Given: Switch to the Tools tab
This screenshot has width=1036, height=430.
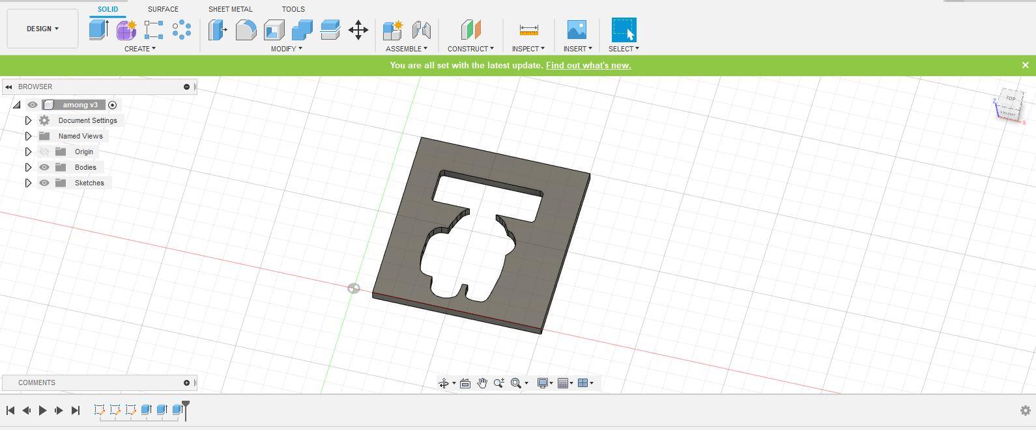Looking at the screenshot, I should point(293,9).
